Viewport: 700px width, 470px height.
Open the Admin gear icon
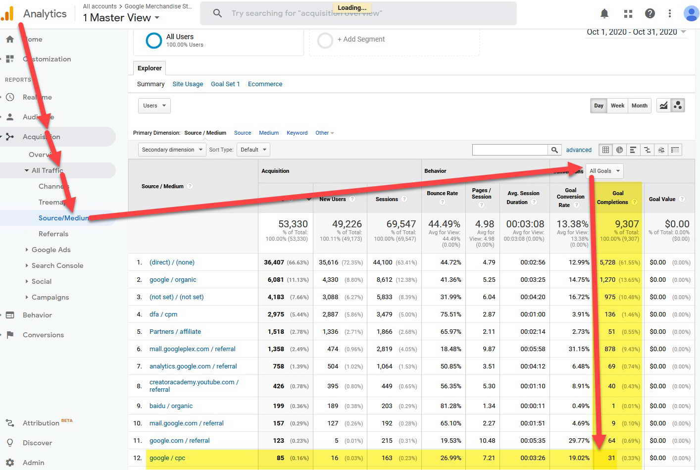(10, 463)
